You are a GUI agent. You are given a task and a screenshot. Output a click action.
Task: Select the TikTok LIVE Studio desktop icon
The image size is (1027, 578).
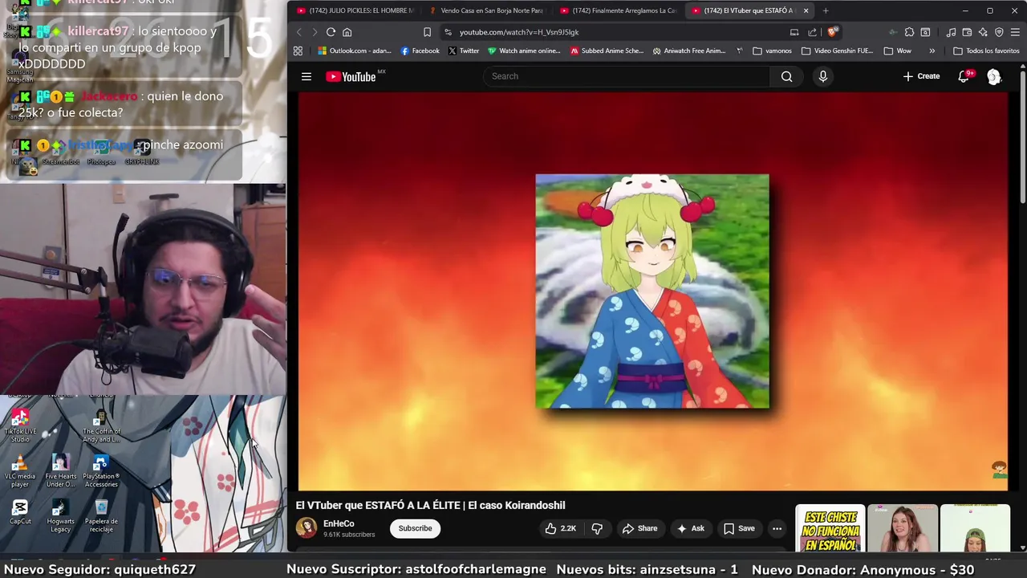coord(20,427)
